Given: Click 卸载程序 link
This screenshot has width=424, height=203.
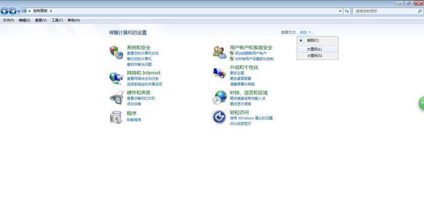Looking at the screenshot, I should (134, 120).
